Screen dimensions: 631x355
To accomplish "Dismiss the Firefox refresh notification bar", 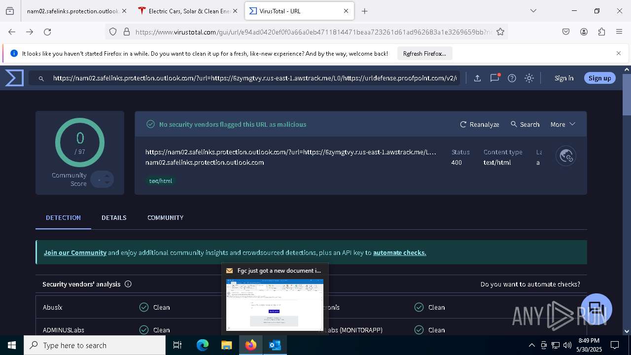I will (618, 53).
